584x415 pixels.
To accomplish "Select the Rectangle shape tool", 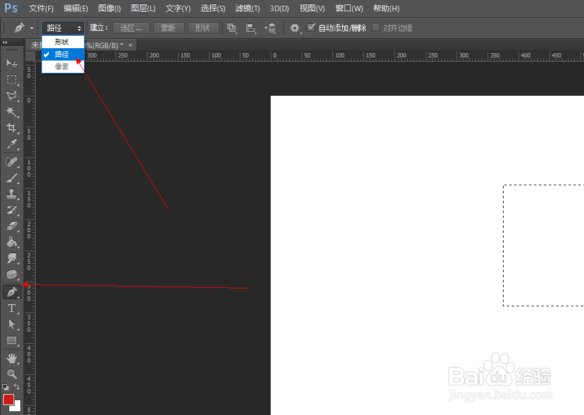I will (12, 340).
